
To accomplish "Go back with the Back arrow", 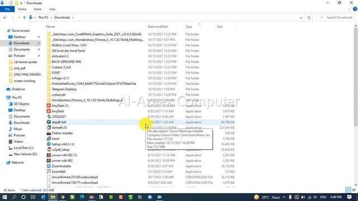I will (5, 17).
